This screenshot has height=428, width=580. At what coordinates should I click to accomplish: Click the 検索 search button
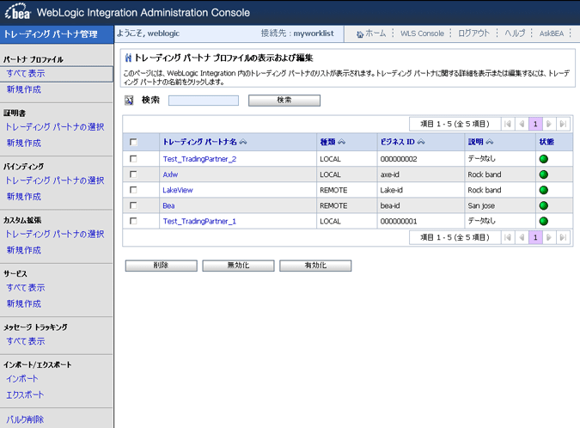click(x=284, y=101)
